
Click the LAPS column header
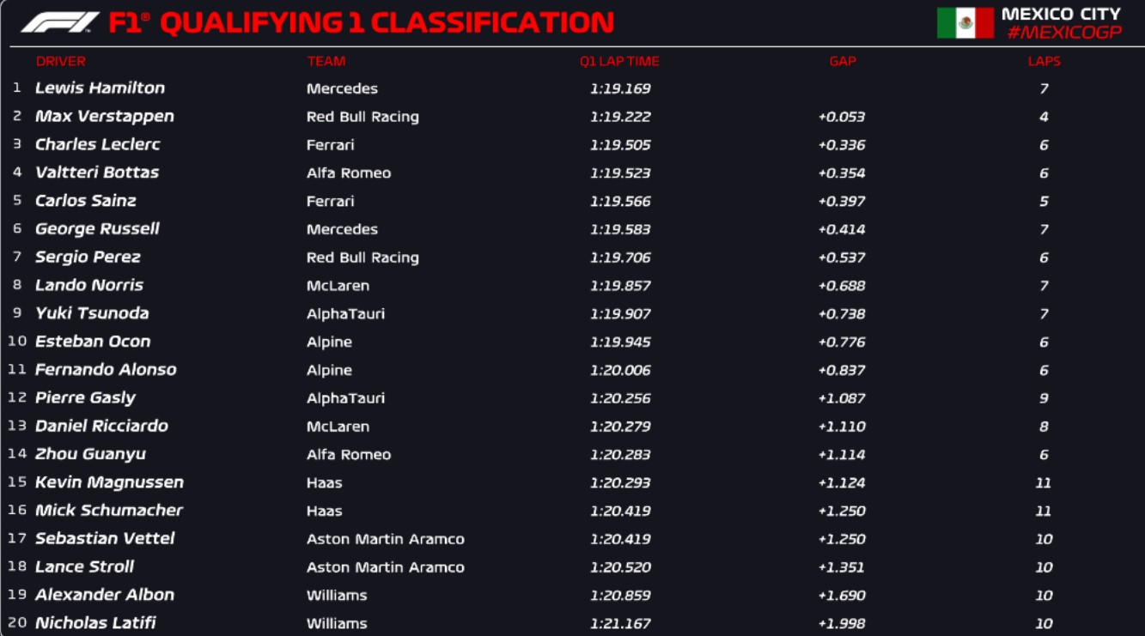click(1044, 62)
